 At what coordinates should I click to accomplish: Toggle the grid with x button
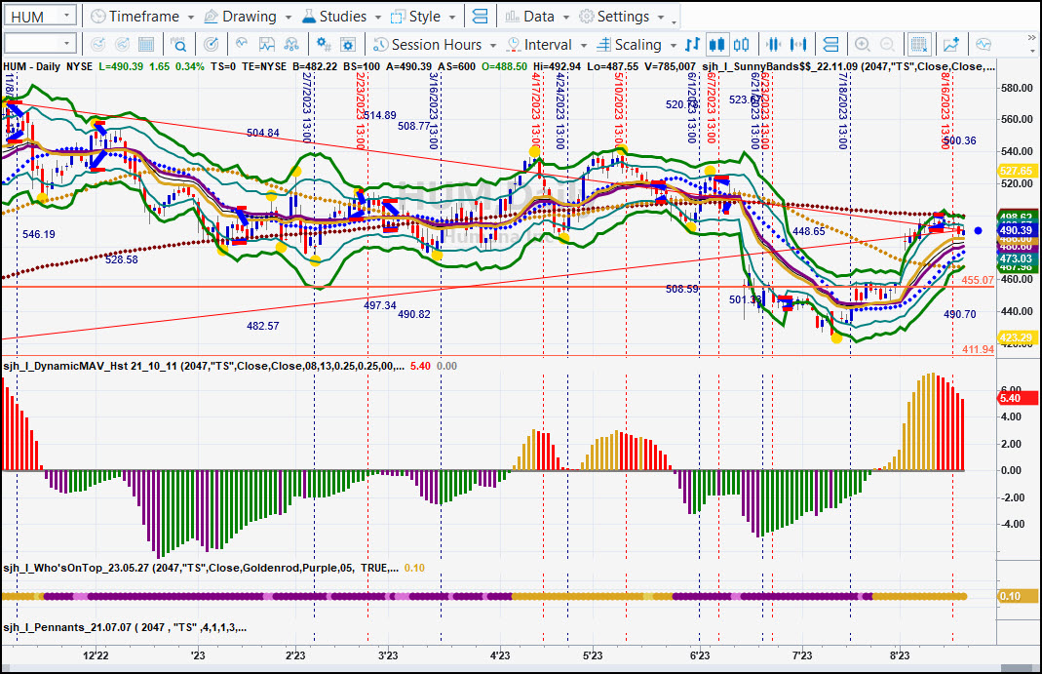pyautogui.click(x=919, y=45)
